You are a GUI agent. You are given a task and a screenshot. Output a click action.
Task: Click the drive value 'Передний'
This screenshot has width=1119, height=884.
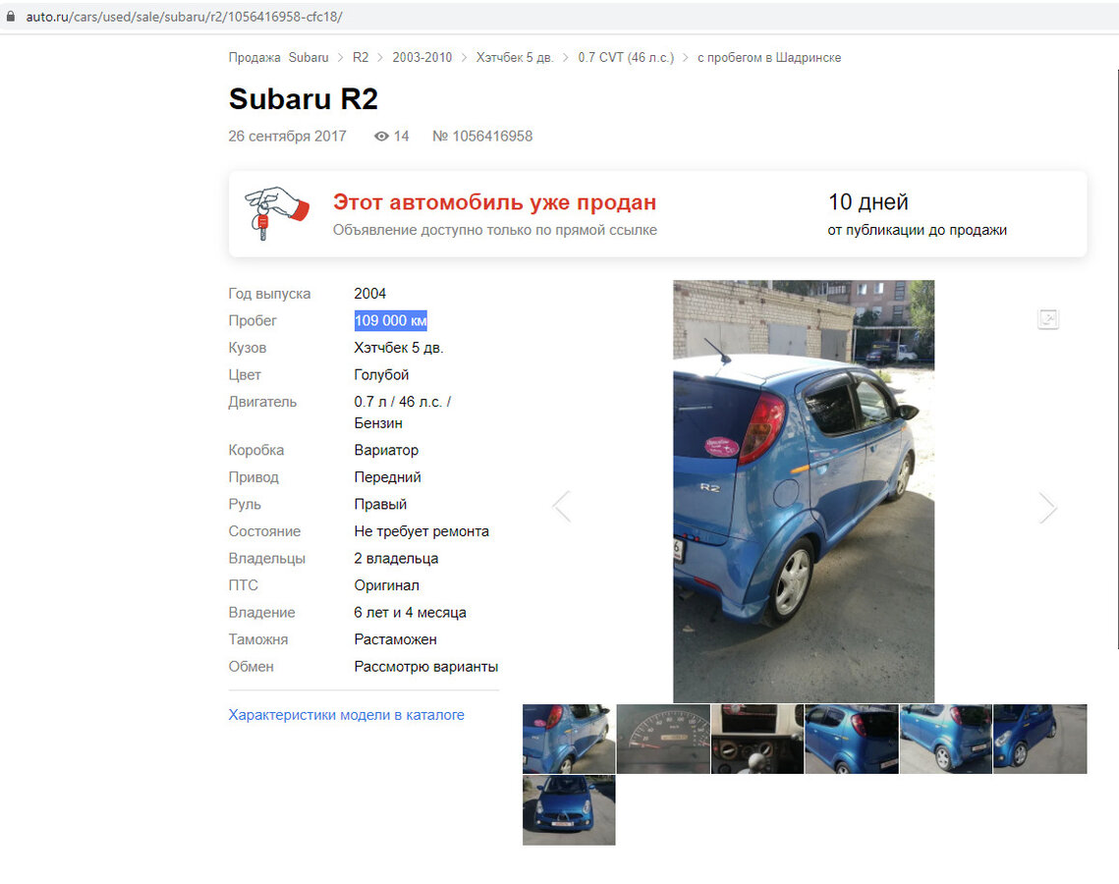click(x=387, y=477)
